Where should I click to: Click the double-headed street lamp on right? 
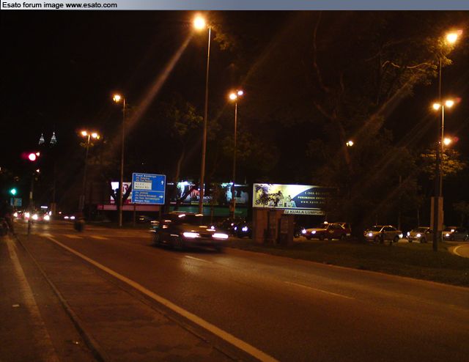point(443,105)
